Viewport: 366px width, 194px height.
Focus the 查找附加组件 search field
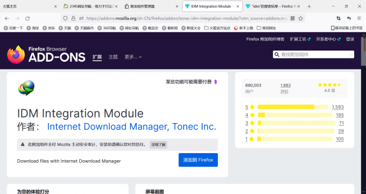(x=313, y=55)
